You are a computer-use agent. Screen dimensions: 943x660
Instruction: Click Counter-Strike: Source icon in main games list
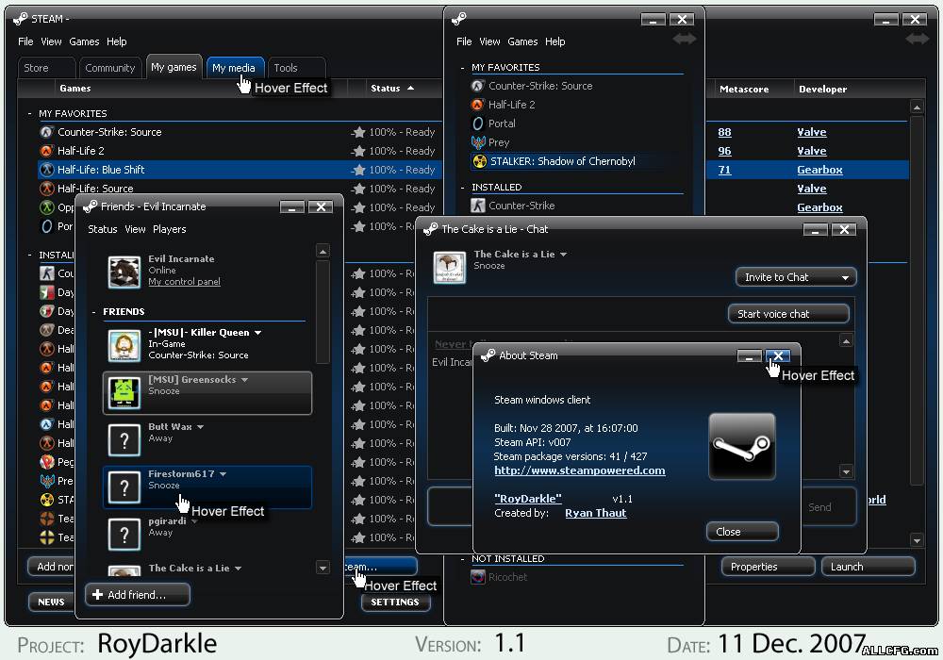(x=47, y=132)
